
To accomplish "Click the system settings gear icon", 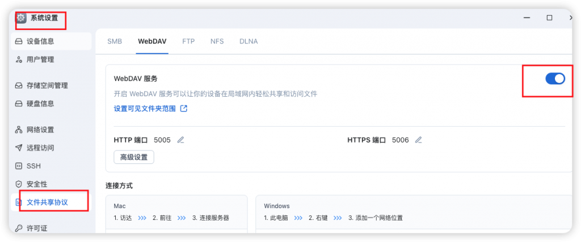I will (x=22, y=18).
